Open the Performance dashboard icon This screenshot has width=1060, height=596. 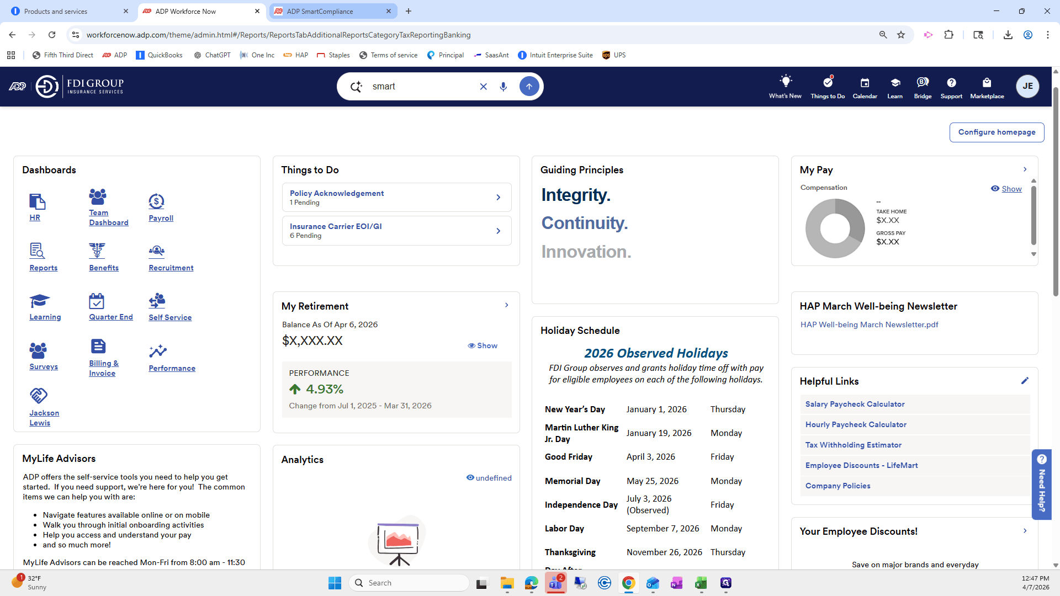pos(158,351)
